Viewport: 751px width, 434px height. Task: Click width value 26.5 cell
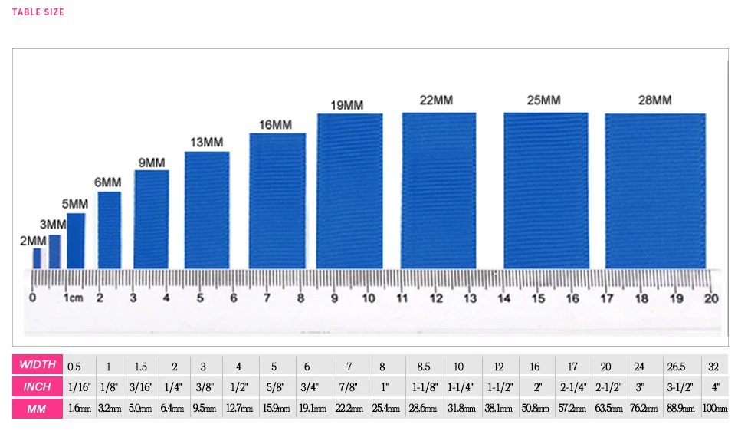(676, 367)
